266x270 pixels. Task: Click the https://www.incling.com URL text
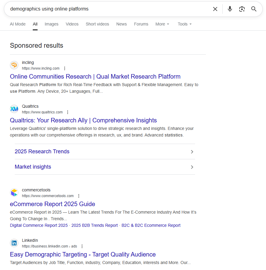(41, 68)
